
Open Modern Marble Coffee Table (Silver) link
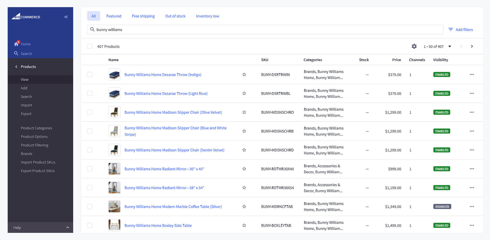coord(173,207)
